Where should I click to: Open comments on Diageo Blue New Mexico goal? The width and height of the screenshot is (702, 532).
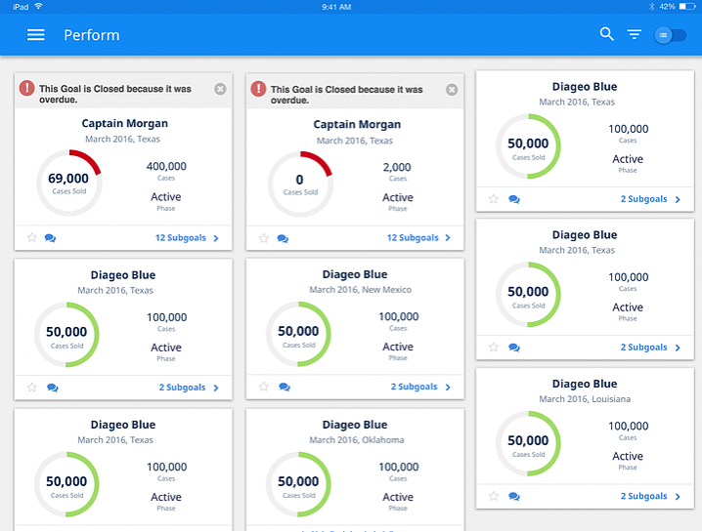point(285,387)
